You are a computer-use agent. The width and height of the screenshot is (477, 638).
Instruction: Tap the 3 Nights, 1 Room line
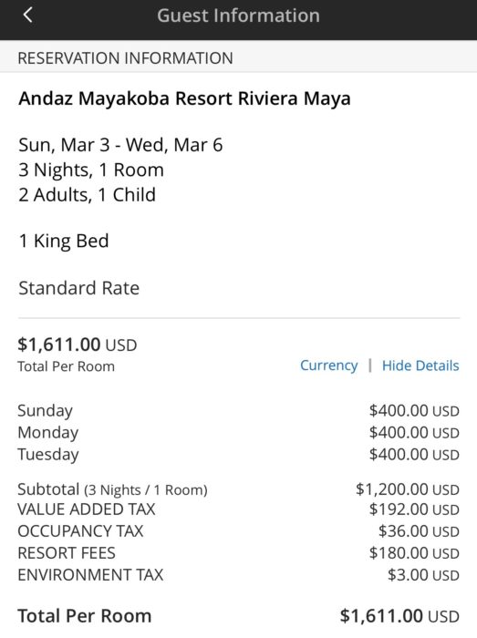pyautogui.click(x=91, y=170)
